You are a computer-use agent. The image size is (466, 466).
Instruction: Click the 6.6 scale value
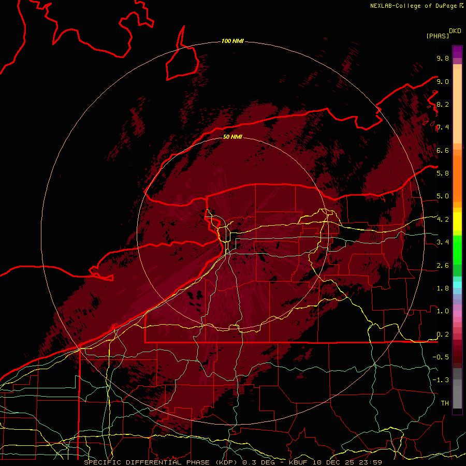pos(443,150)
